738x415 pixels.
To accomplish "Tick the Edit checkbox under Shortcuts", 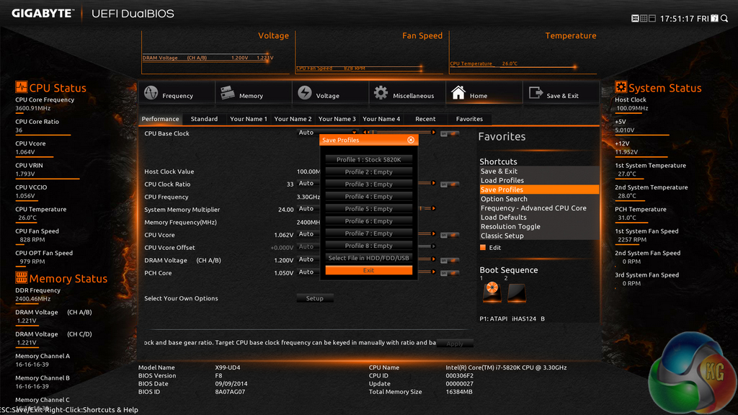I will pos(483,248).
